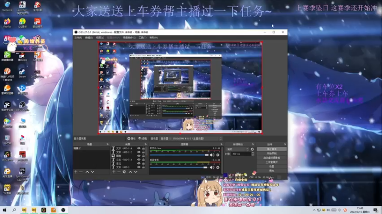Remove the selected scene with minus icon

[81, 172]
